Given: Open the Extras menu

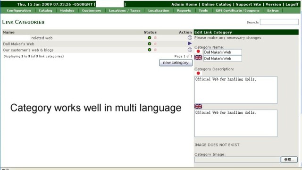Looking at the screenshot, I should pos(273,10).
